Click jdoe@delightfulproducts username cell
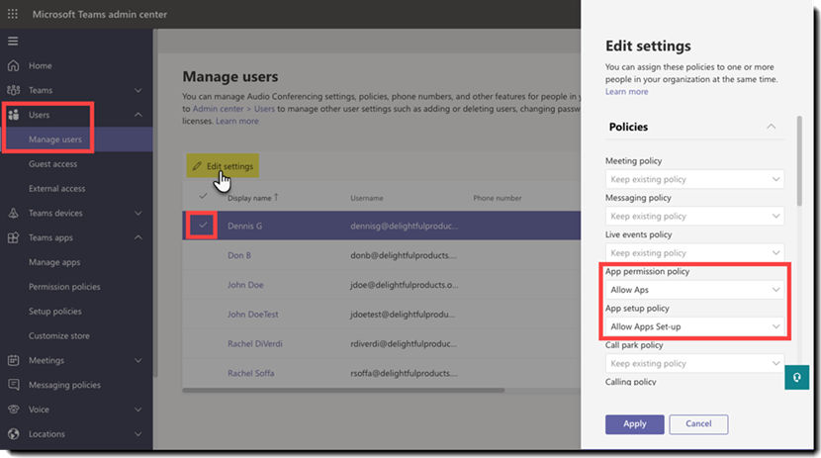The height and width of the screenshot is (458, 821). [405, 285]
